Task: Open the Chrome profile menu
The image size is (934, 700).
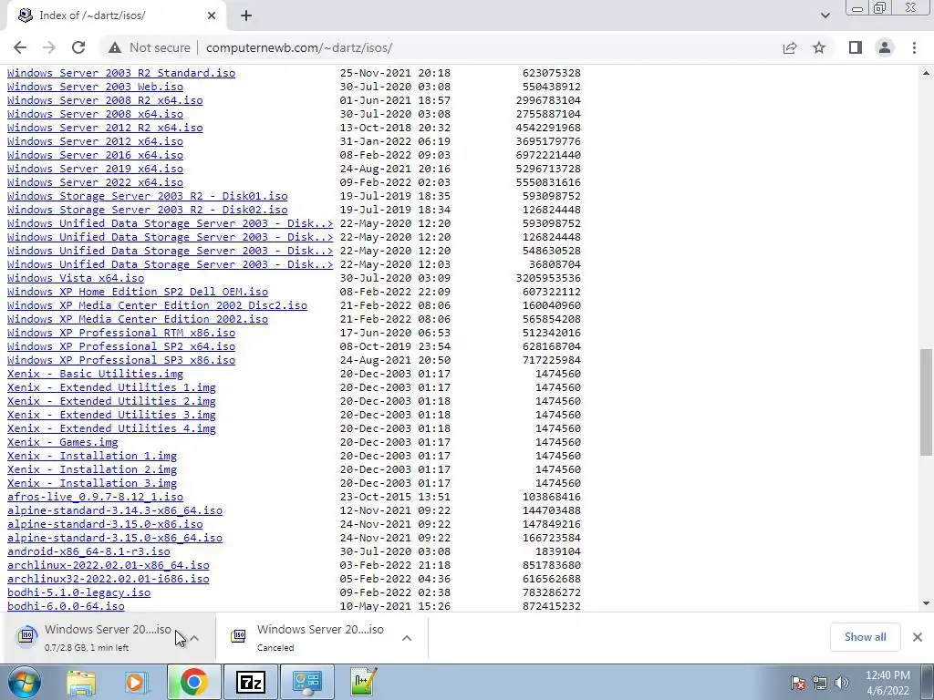Action: [885, 47]
